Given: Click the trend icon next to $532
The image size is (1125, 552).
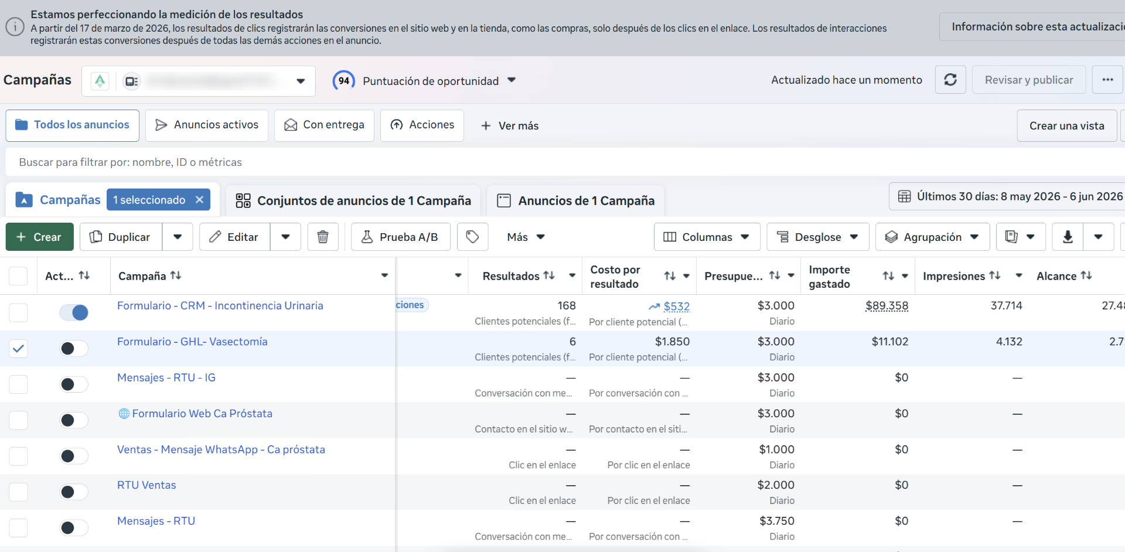Looking at the screenshot, I should click(x=654, y=306).
